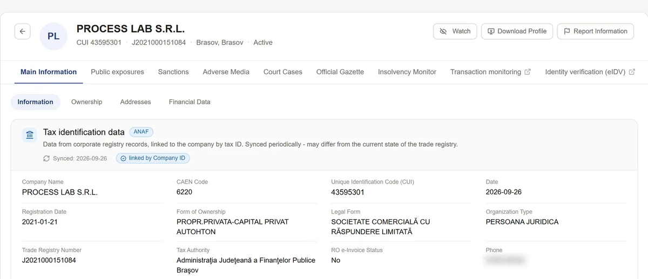The height and width of the screenshot is (279, 648).
Task: Switch to the Main Information tab
Action: click(49, 72)
